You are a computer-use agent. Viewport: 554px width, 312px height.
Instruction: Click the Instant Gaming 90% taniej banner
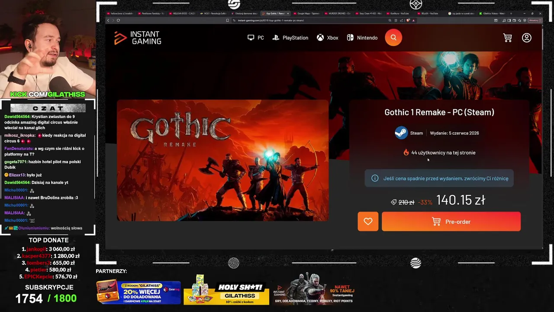coord(315,289)
